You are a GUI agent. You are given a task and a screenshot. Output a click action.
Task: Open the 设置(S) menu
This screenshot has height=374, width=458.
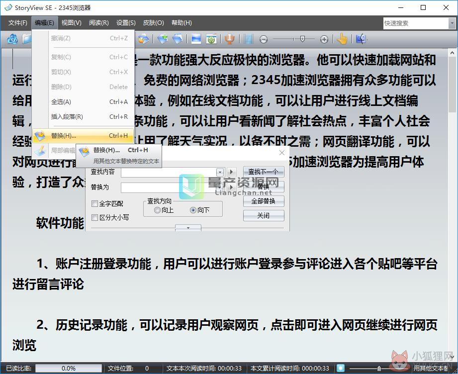[126, 23]
